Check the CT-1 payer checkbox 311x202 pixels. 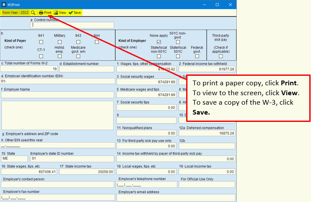pyautogui.click(x=41, y=56)
